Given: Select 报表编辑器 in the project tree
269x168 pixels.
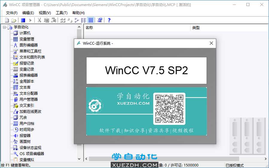Looking at the screenshot, I should click(28, 75).
